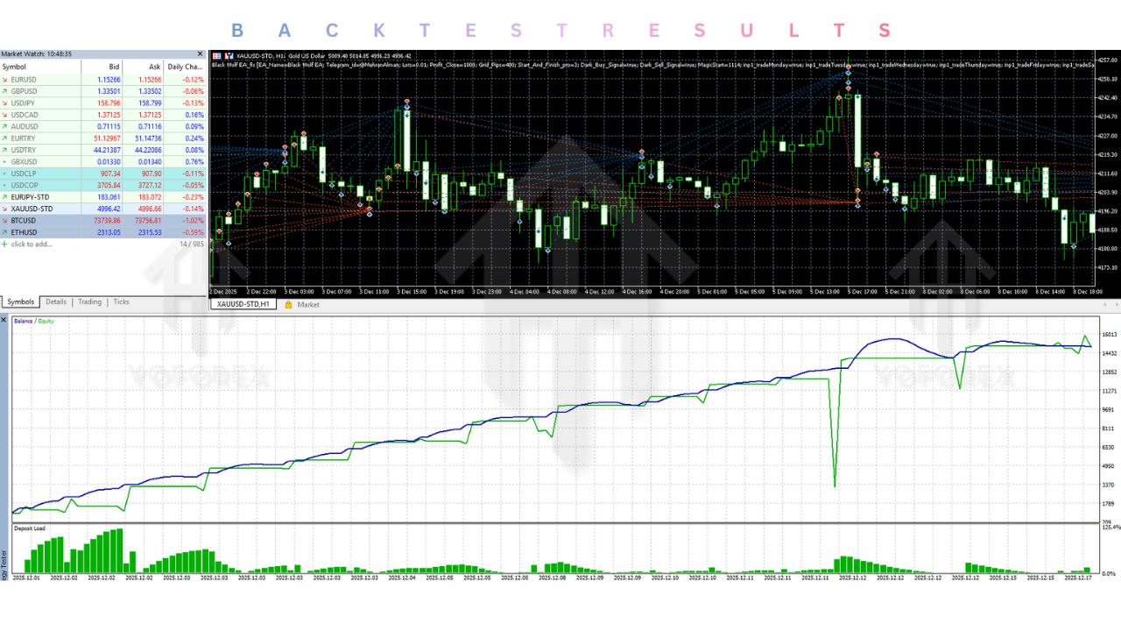Close the Strategy Tester panel
Image resolution: width=1121 pixels, height=631 pixels.
coord(4,320)
